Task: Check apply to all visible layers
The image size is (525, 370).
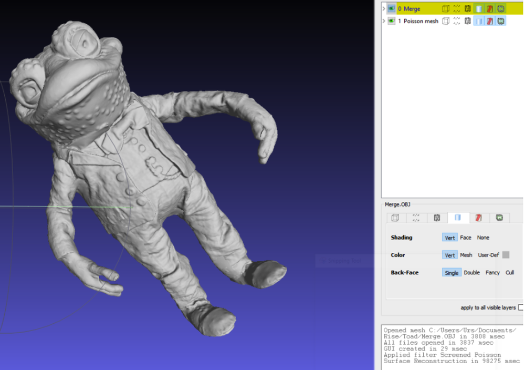Action: pos(521,307)
